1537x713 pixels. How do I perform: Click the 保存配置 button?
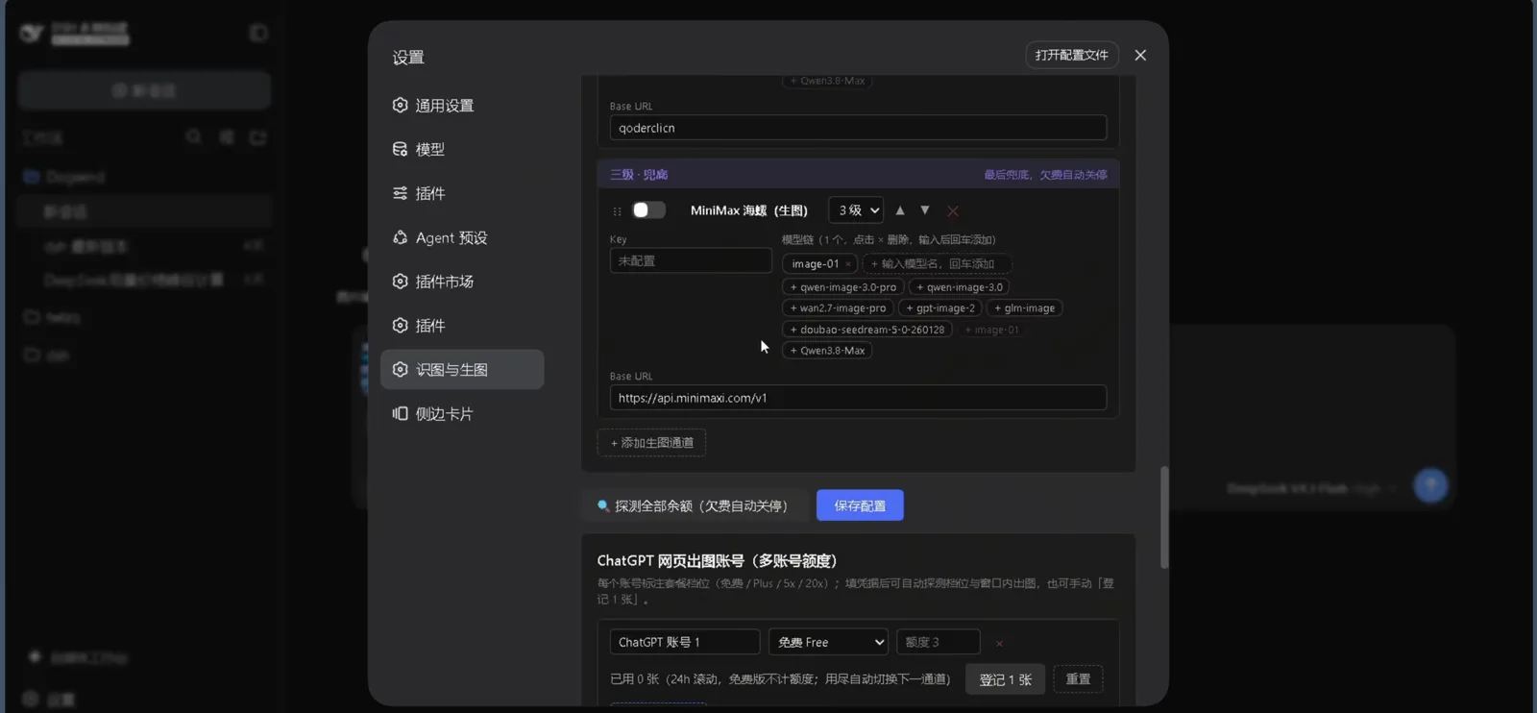[860, 505]
